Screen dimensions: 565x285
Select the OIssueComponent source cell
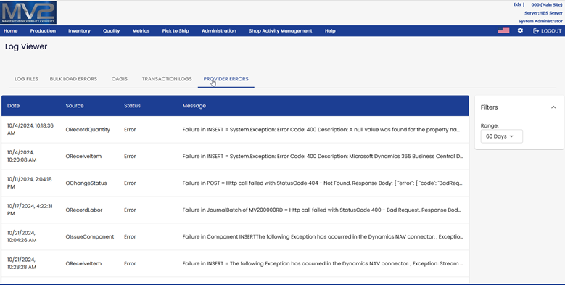[x=90, y=236]
